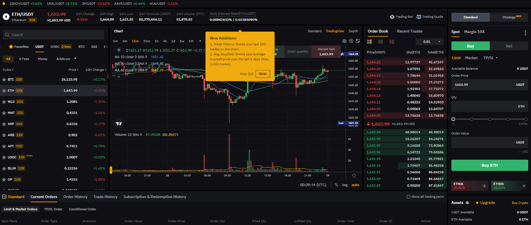Favorite ARB with its star icon
Viewport: 531px width, 225px height.
4,135
